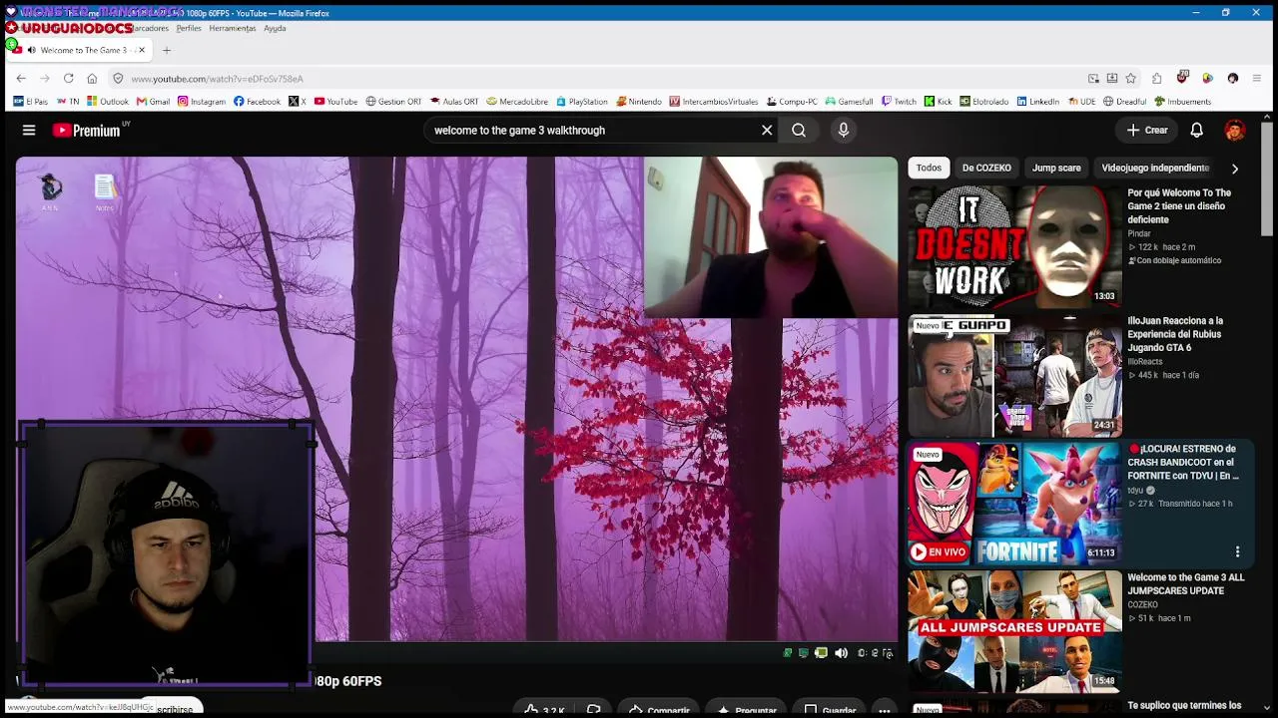Open the Crash Bandicoot Fortnite live thumbnail

pyautogui.click(x=1014, y=504)
